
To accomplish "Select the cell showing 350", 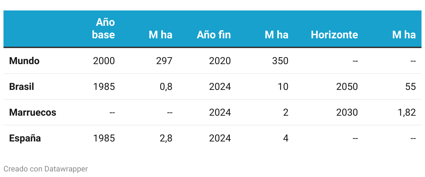I will [280, 61].
